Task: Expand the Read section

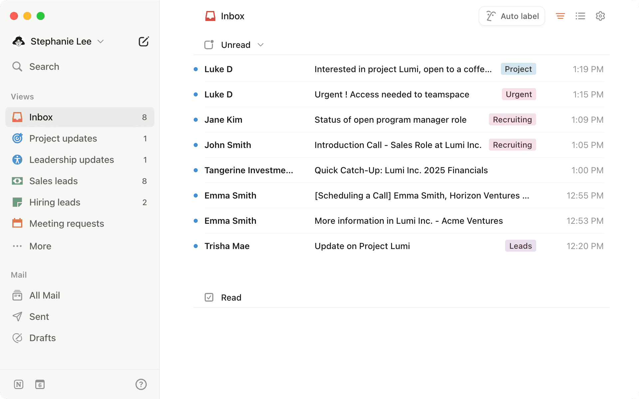Action: [231, 297]
